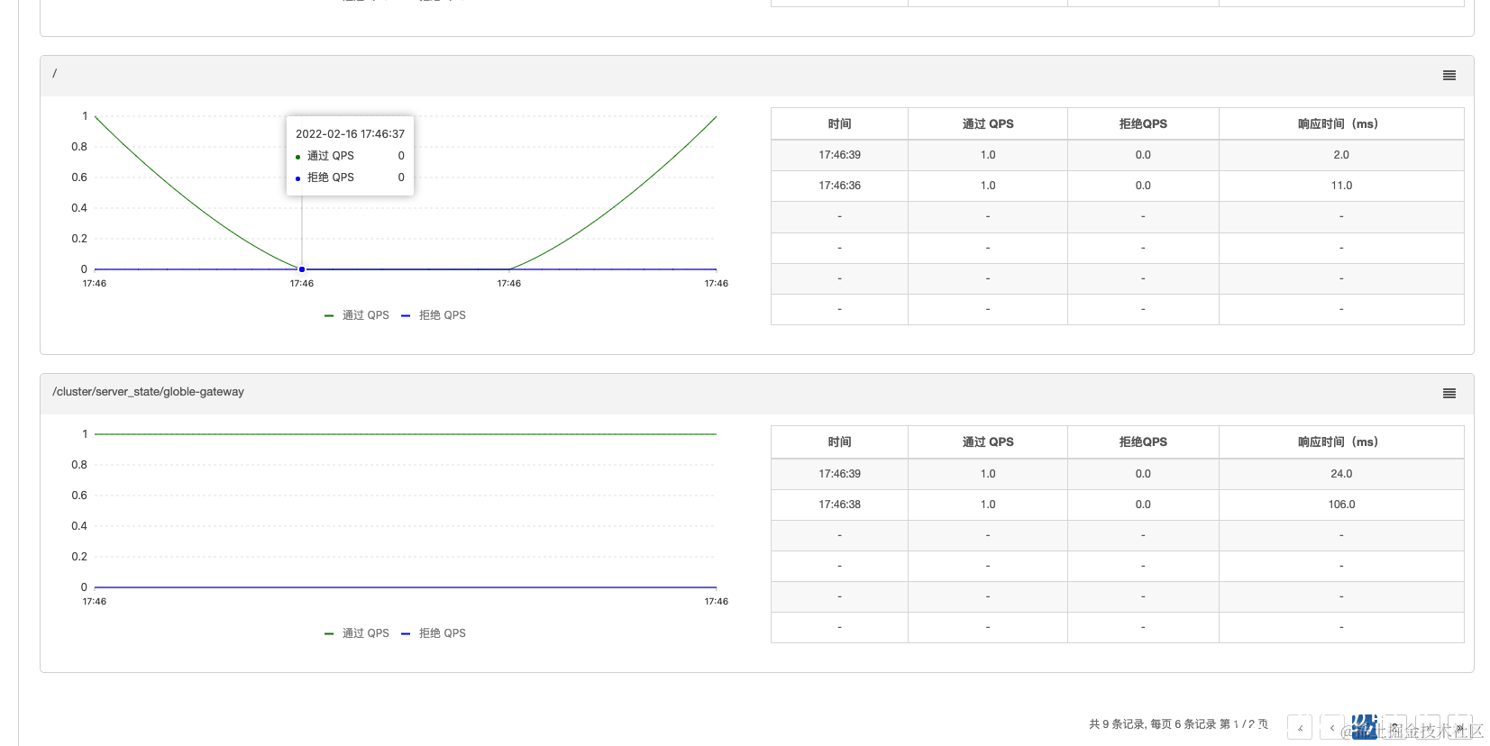The image size is (1490, 746).
Task: Go to the previous page with the ‹ button
Action: pyautogui.click(x=1332, y=728)
